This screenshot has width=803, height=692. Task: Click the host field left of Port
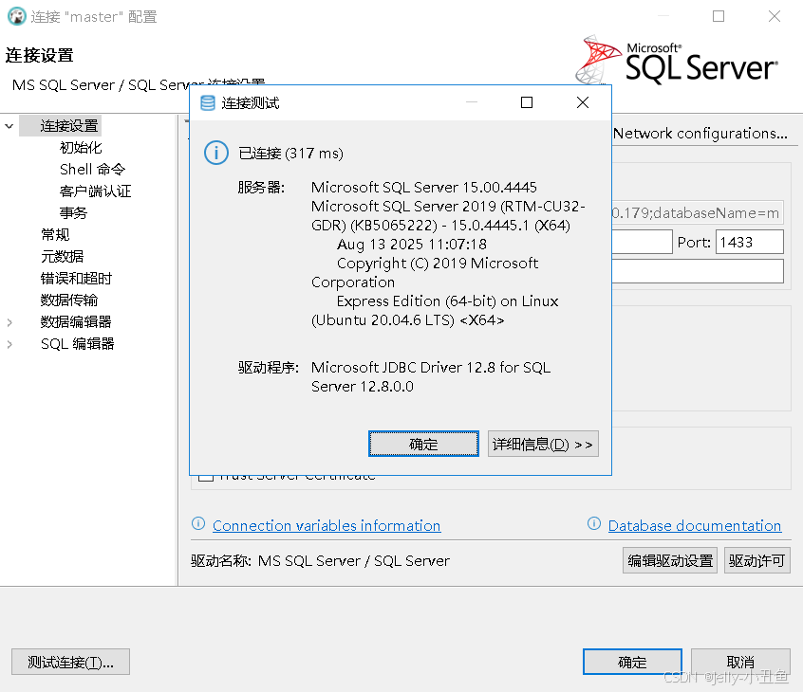[642, 242]
